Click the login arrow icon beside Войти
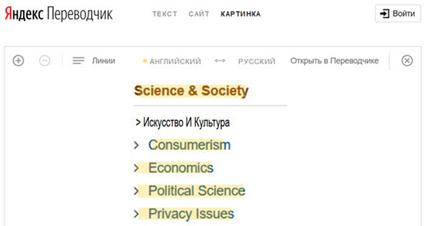Image resolution: width=426 pixels, height=226 pixels. click(x=385, y=13)
